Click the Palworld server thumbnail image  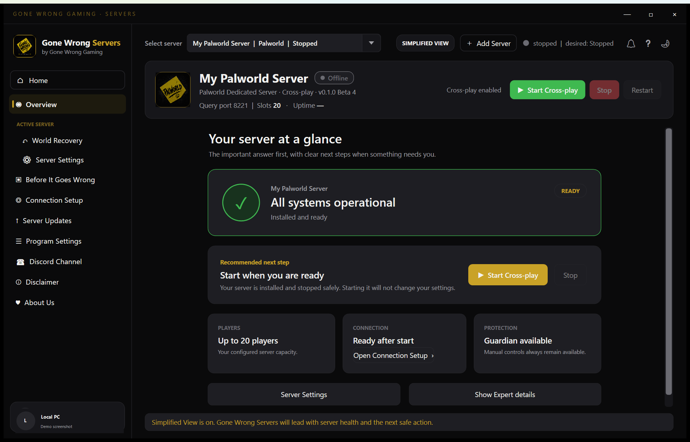(173, 89)
